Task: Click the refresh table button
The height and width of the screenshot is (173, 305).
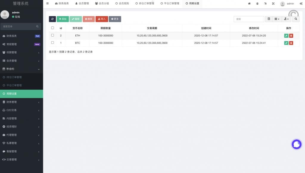Action: (x=52, y=19)
